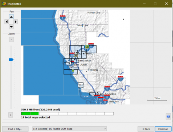Open the help question mark icon
The image size is (173, 132).
pos(168,116)
